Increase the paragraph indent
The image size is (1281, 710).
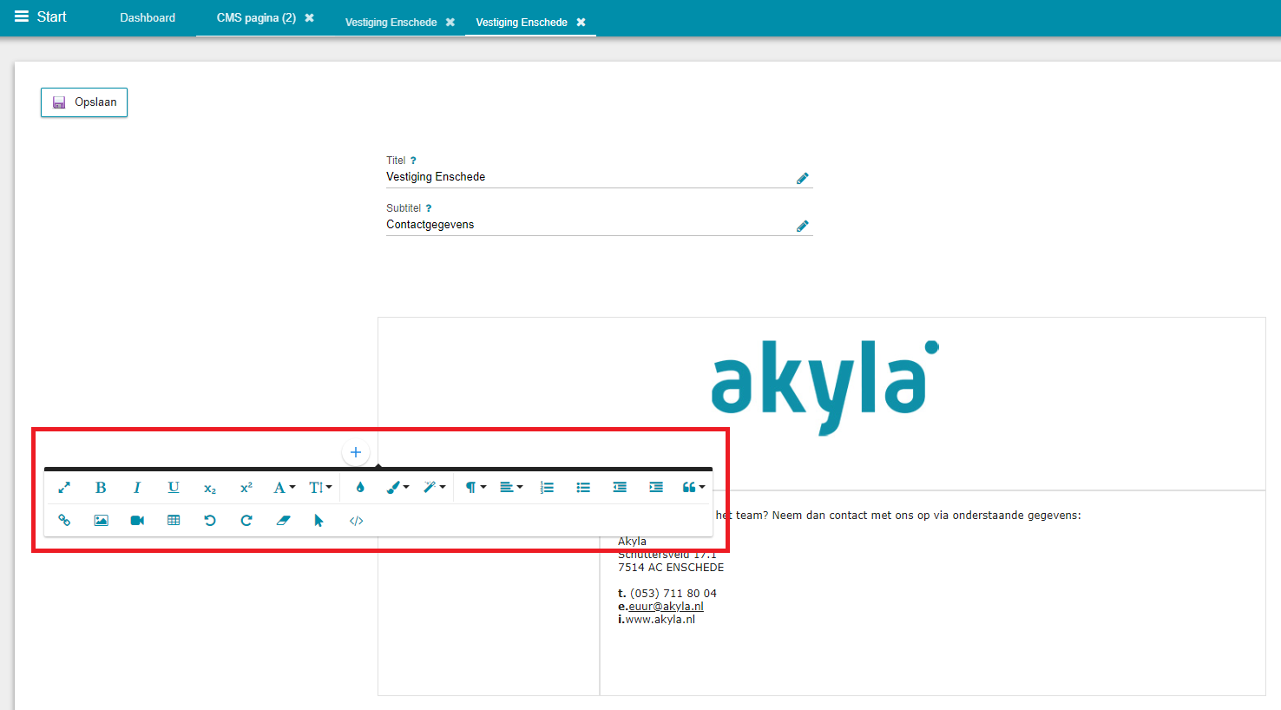pyautogui.click(x=656, y=488)
